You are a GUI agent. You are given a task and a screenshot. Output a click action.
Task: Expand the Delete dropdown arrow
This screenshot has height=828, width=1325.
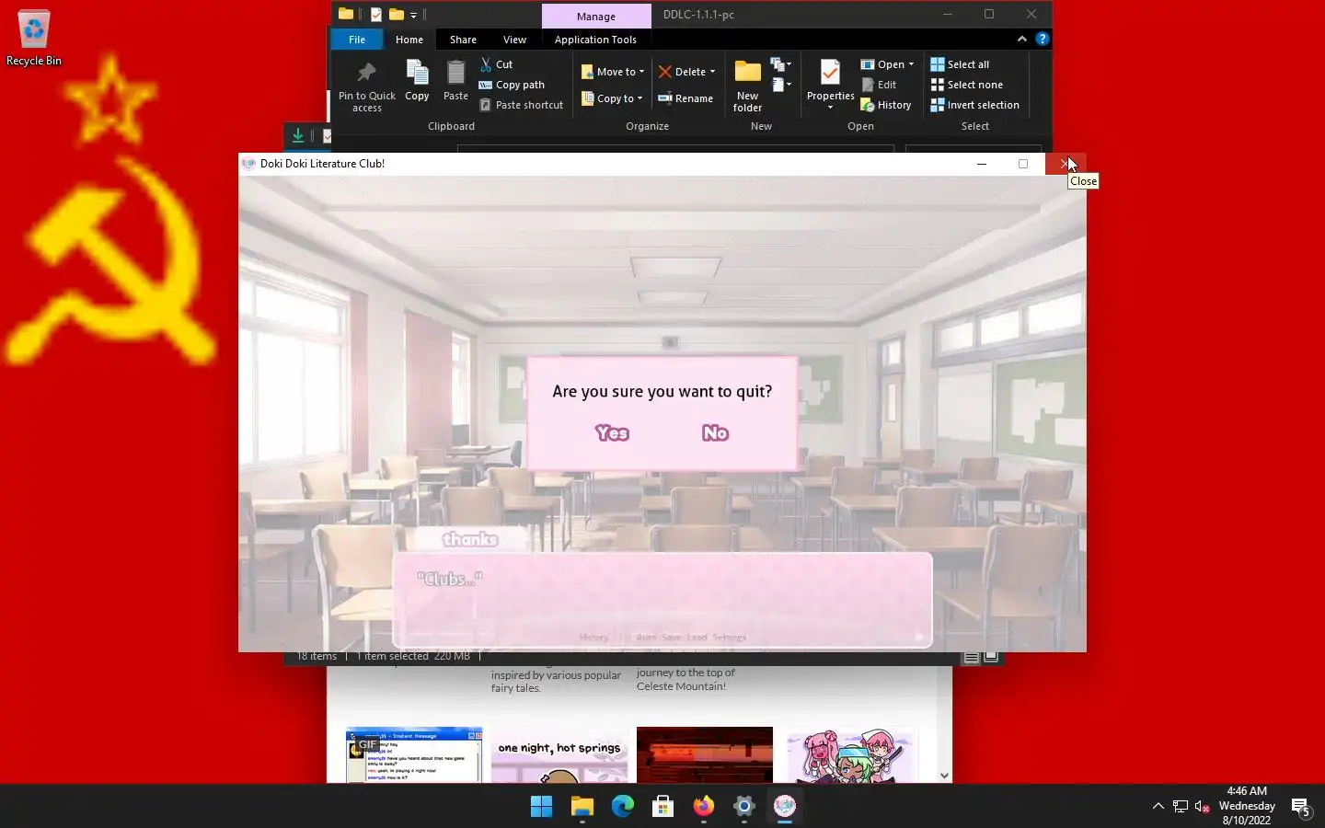tap(712, 72)
